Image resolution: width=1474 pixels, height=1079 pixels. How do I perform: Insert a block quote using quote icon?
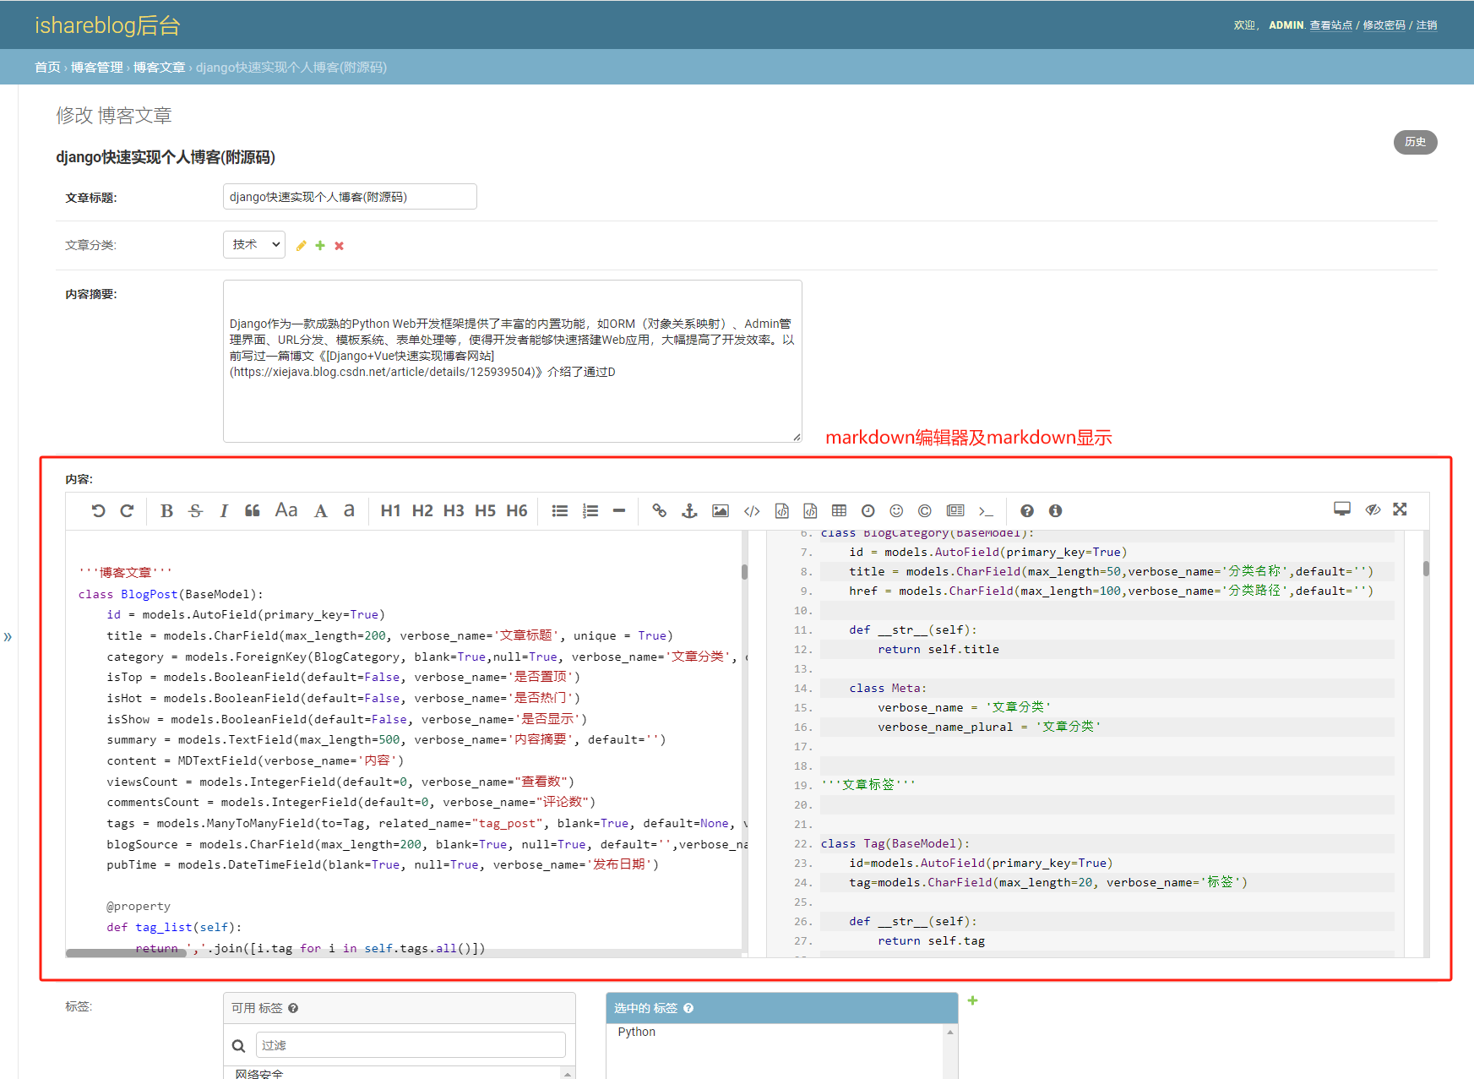(x=252, y=510)
